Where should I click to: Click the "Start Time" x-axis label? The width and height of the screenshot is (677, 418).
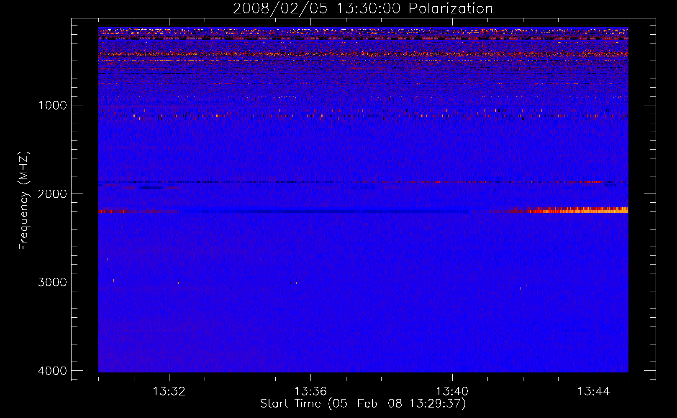pos(363,404)
